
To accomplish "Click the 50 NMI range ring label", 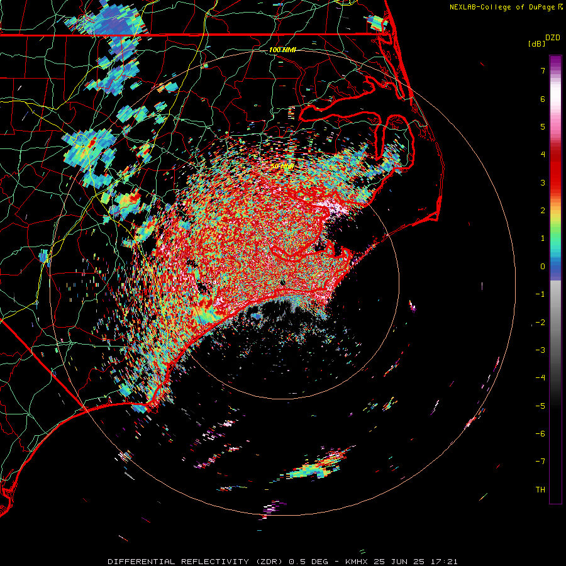I will [282, 166].
